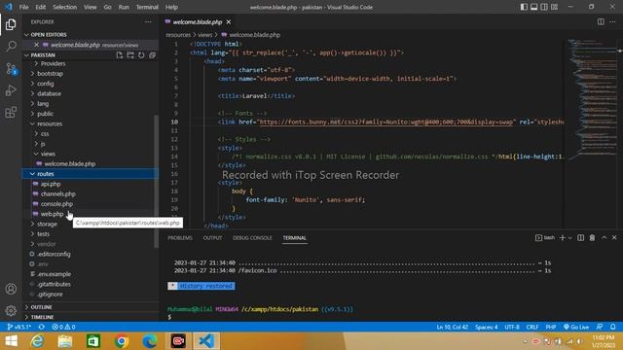623x350 pixels.
Task: Open customize layout button in title bar
Action: click(554, 7)
